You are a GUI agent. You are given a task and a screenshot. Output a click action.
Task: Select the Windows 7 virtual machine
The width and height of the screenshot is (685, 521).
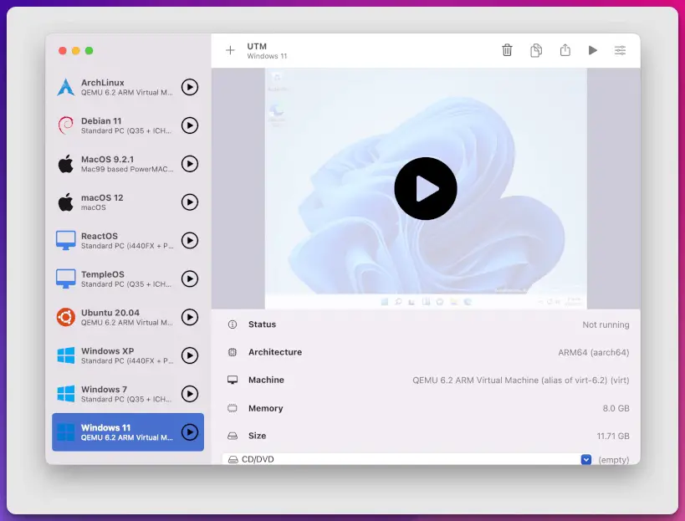coord(117,394)
